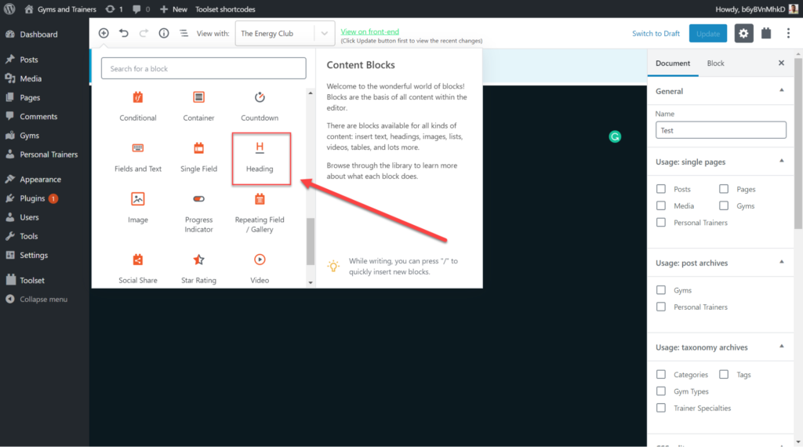Image resolution: width=803 pixels, height=447 pixels.
Task: Check the Categories taxonomy checkbox
Action: pyautogui.click(x=661, y=375)
